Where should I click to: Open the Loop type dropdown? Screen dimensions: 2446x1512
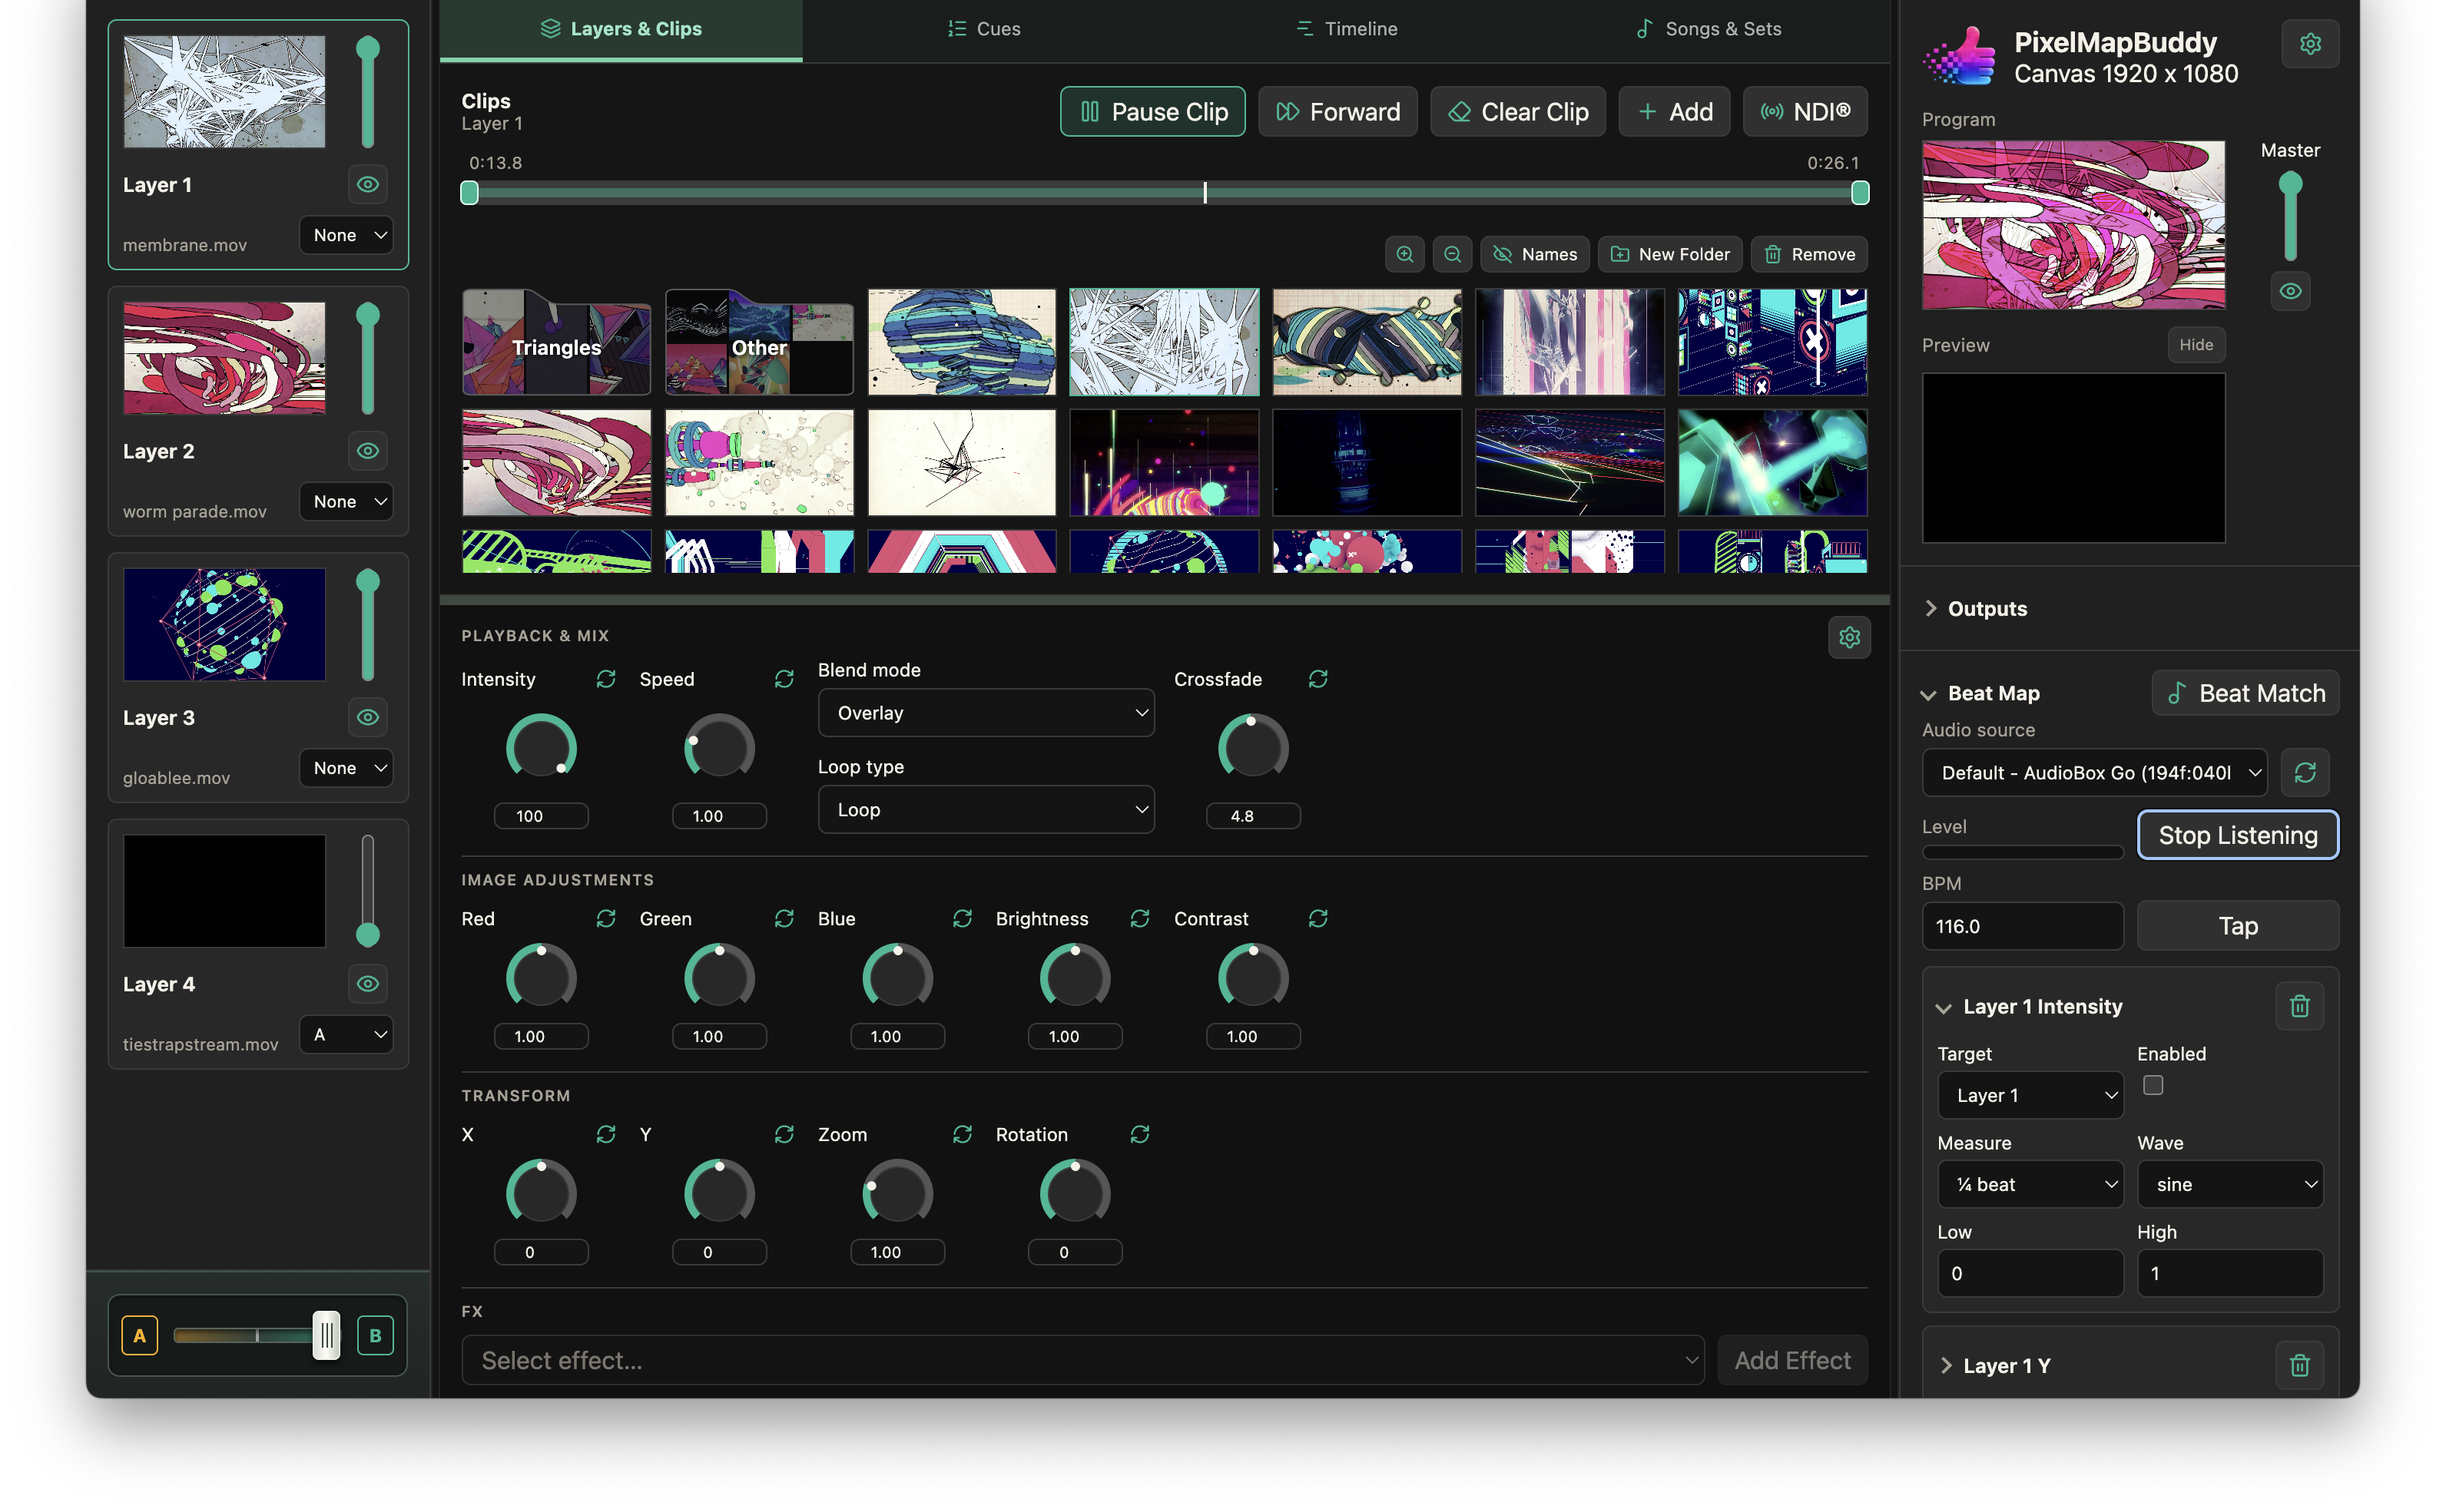pyautogui.click(x=986, y=810)
